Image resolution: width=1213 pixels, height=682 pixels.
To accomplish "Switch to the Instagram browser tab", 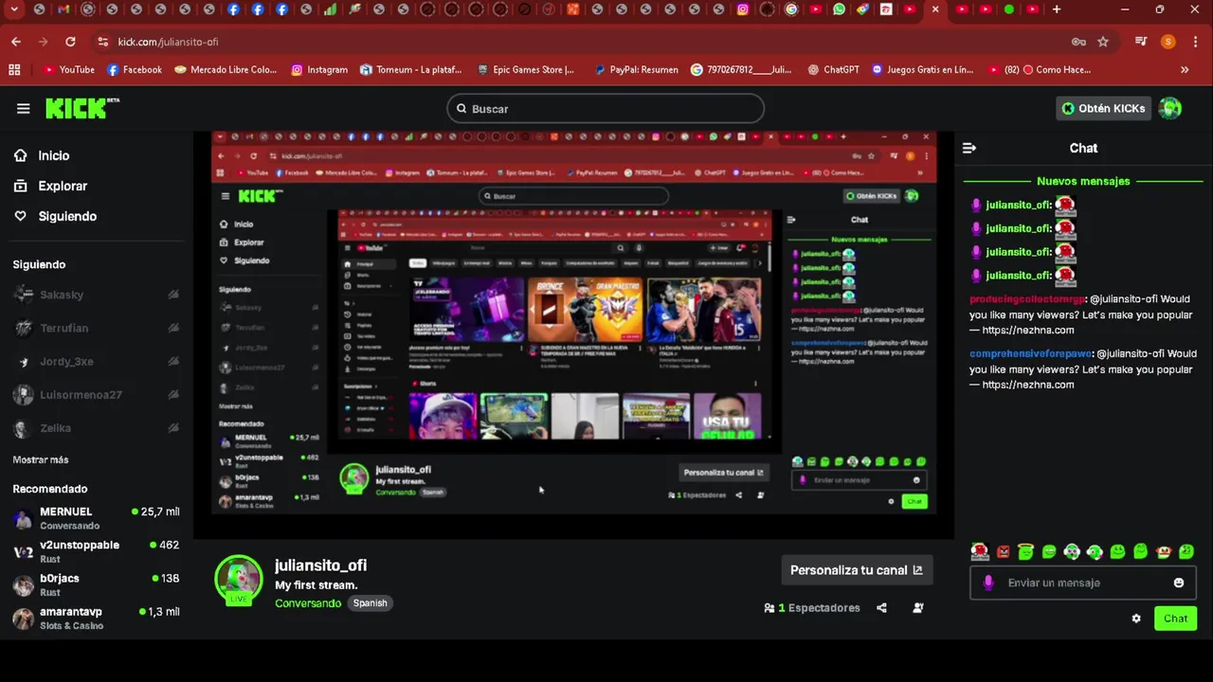I will (x=743, y=9).
